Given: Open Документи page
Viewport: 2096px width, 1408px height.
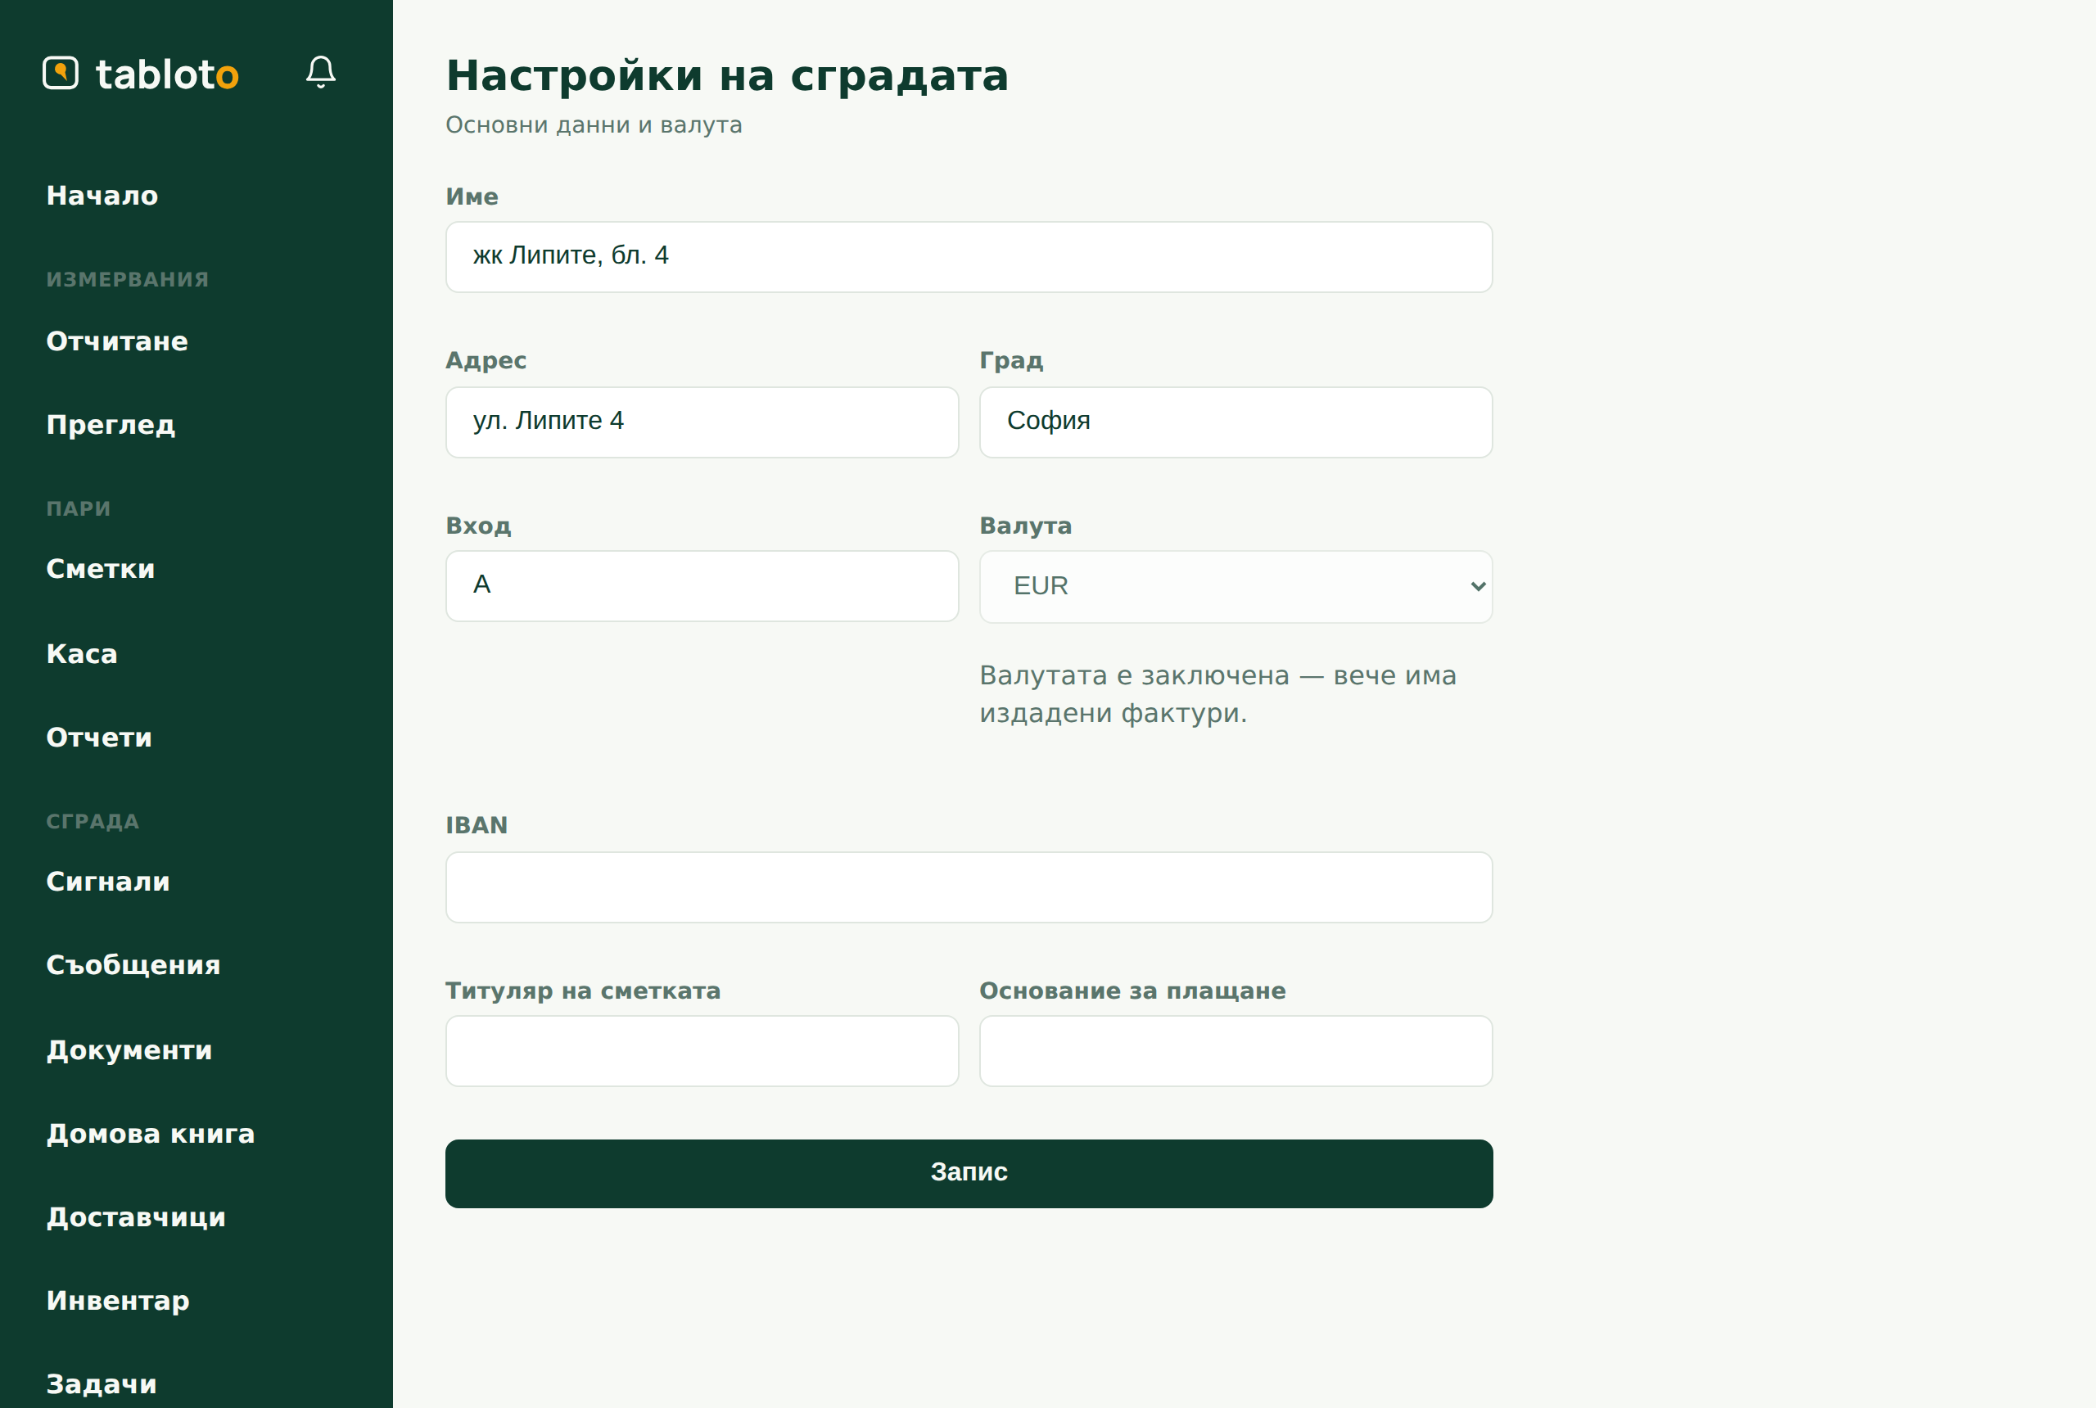Looking at the screenshot, I should coord(129,1049).
